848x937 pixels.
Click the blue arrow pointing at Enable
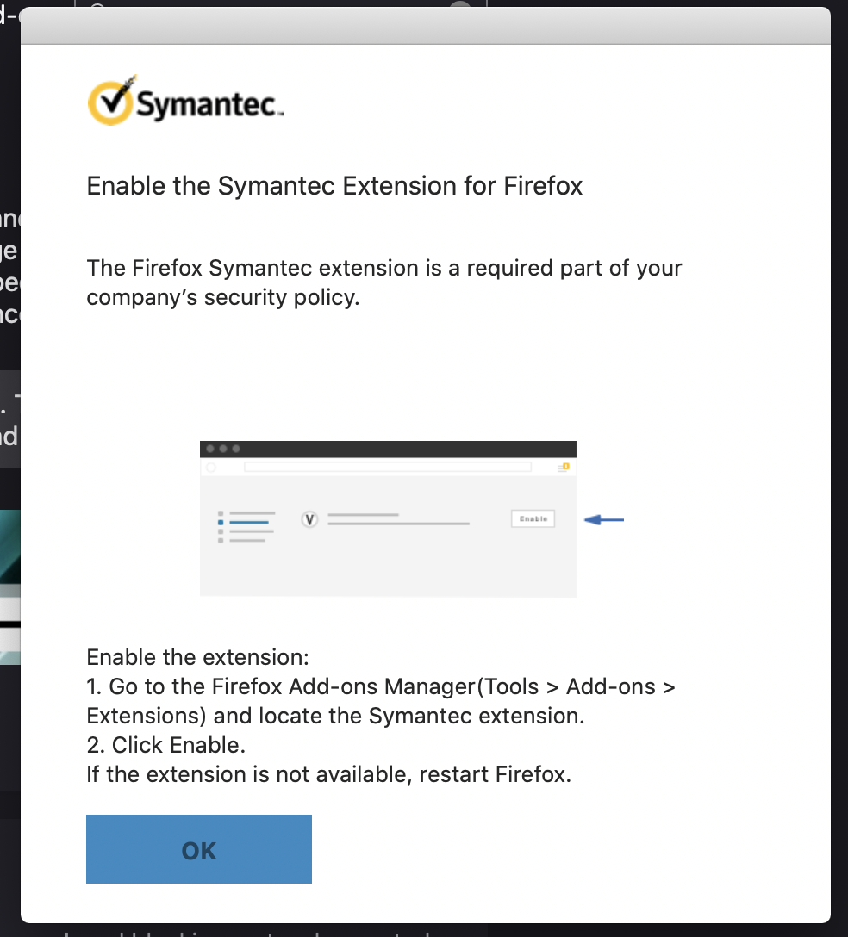point(603,519)
